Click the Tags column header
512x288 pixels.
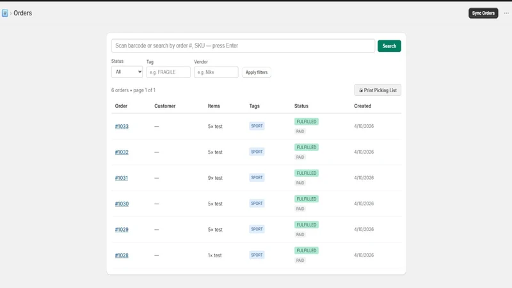click(254, 106)
